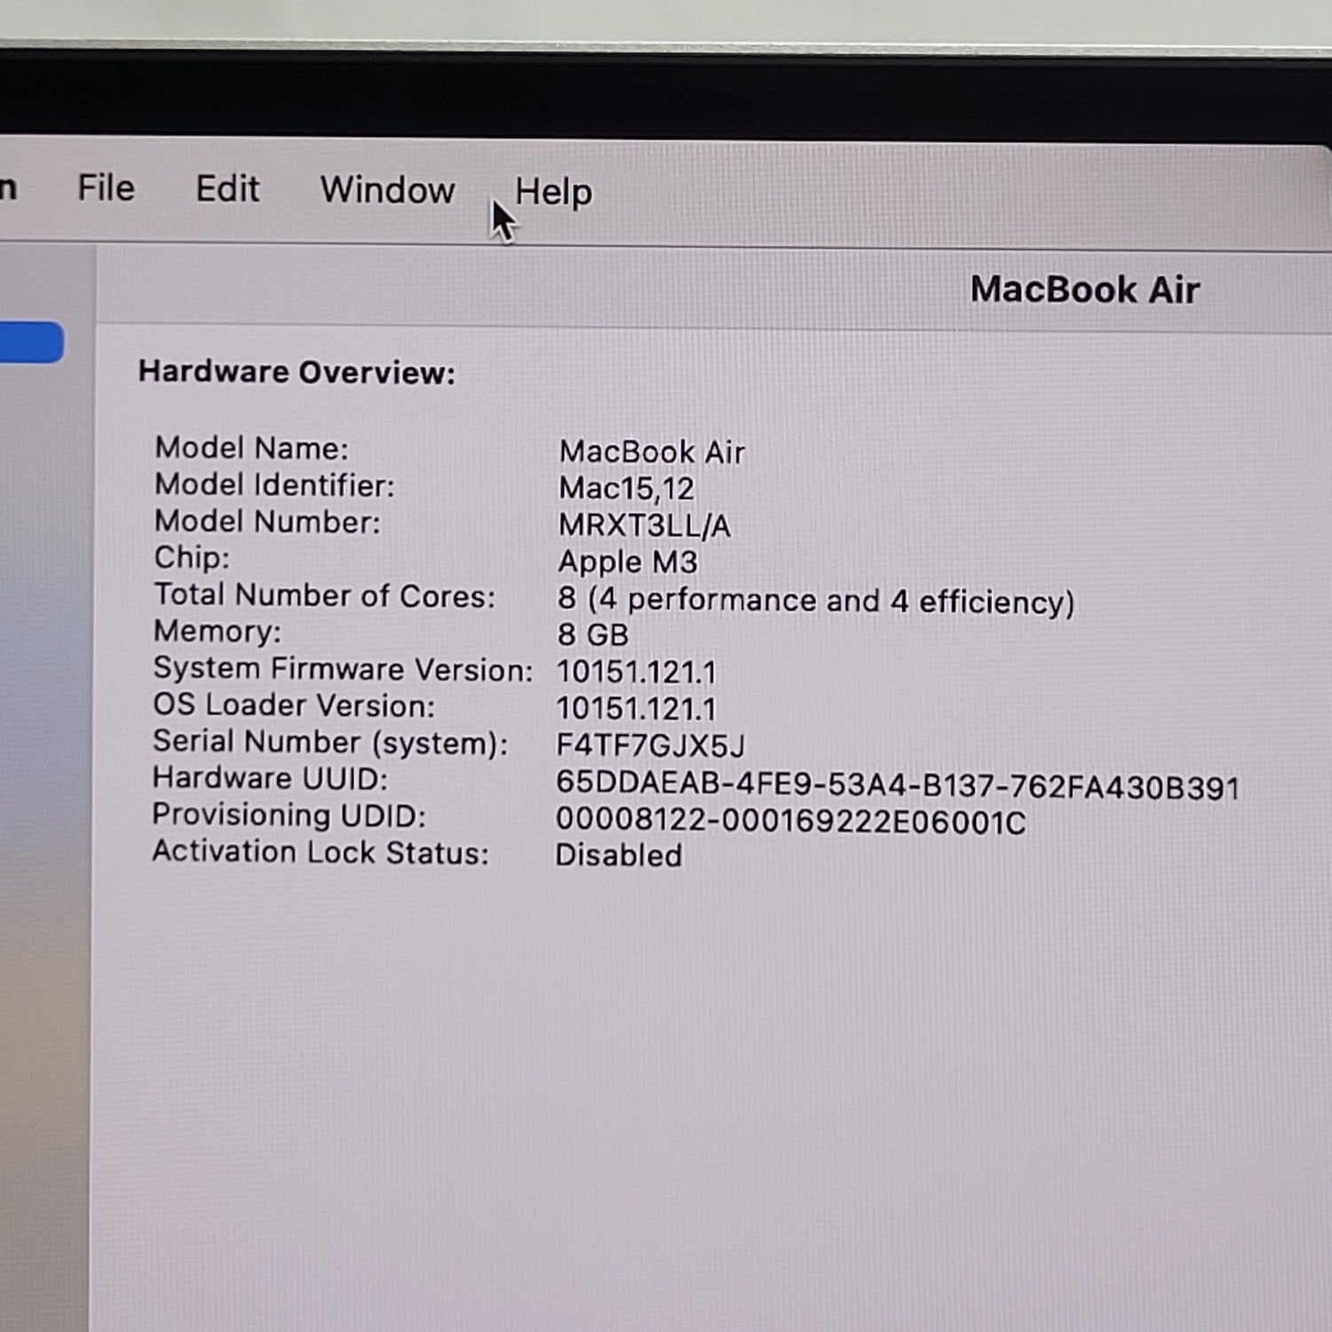Click the Hardware UUID value
Viewport: 1332px width, 1332px height.
click(x=897, y=787)
